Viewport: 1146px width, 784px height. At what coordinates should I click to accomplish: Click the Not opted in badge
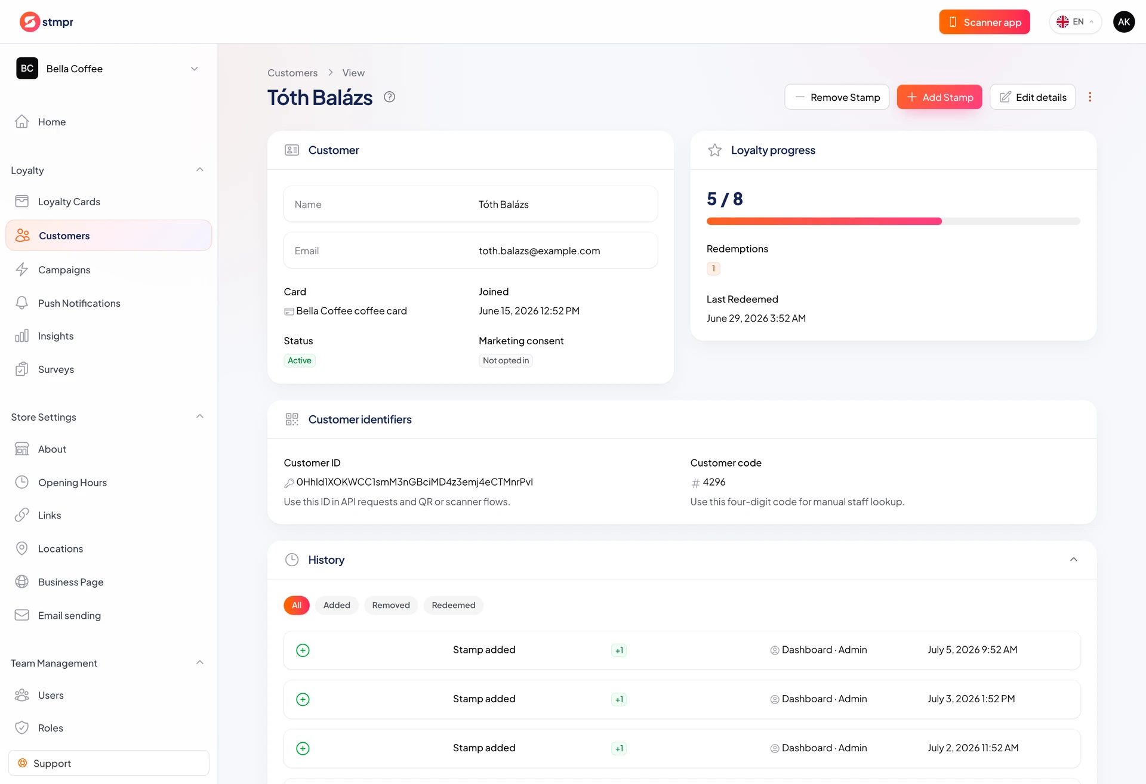506,360
